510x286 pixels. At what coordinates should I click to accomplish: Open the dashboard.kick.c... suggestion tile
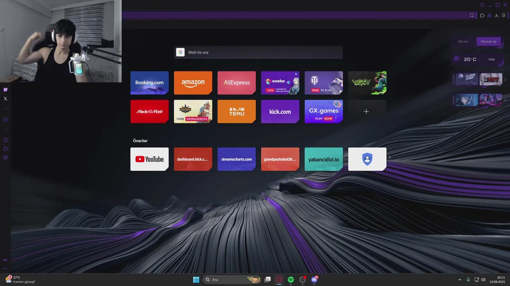pos(193,159)
